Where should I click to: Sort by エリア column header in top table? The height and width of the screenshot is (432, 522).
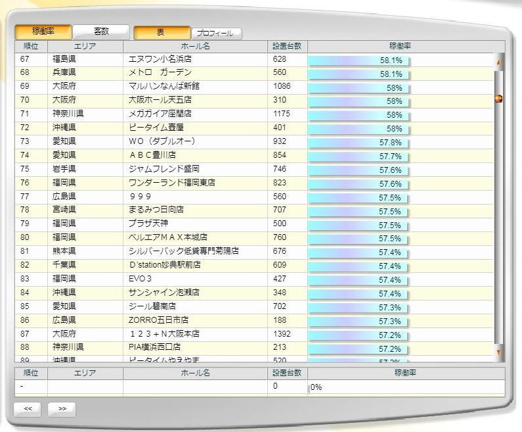pos(85,46)
